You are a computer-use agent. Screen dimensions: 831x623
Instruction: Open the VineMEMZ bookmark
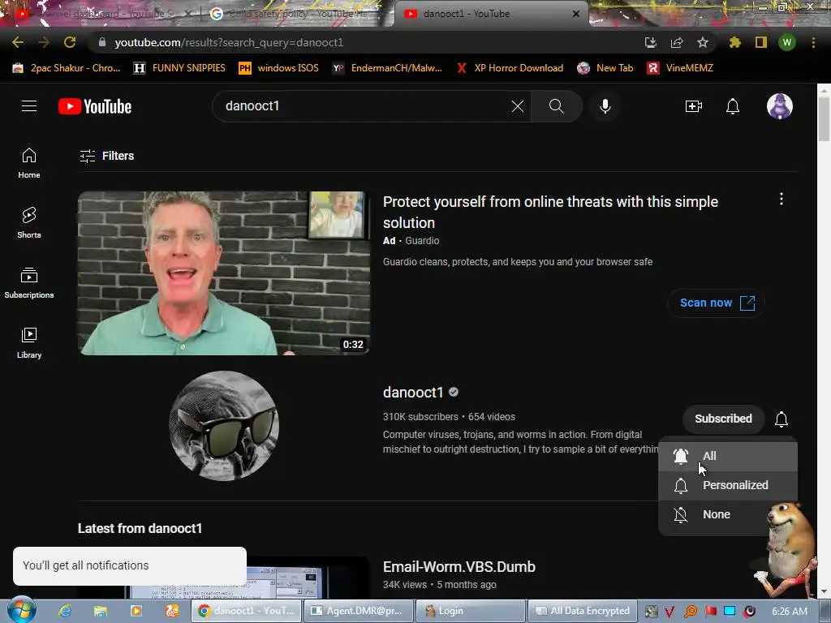681,68
